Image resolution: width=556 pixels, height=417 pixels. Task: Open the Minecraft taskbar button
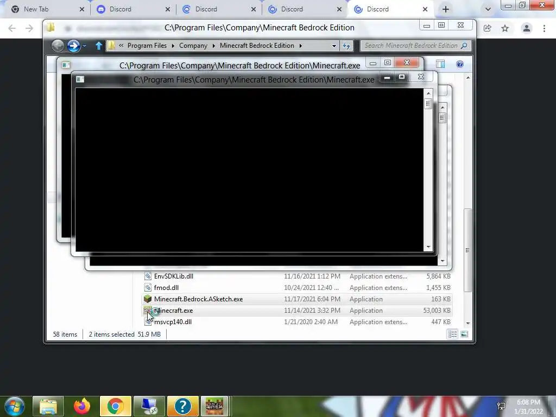(214, 406)
